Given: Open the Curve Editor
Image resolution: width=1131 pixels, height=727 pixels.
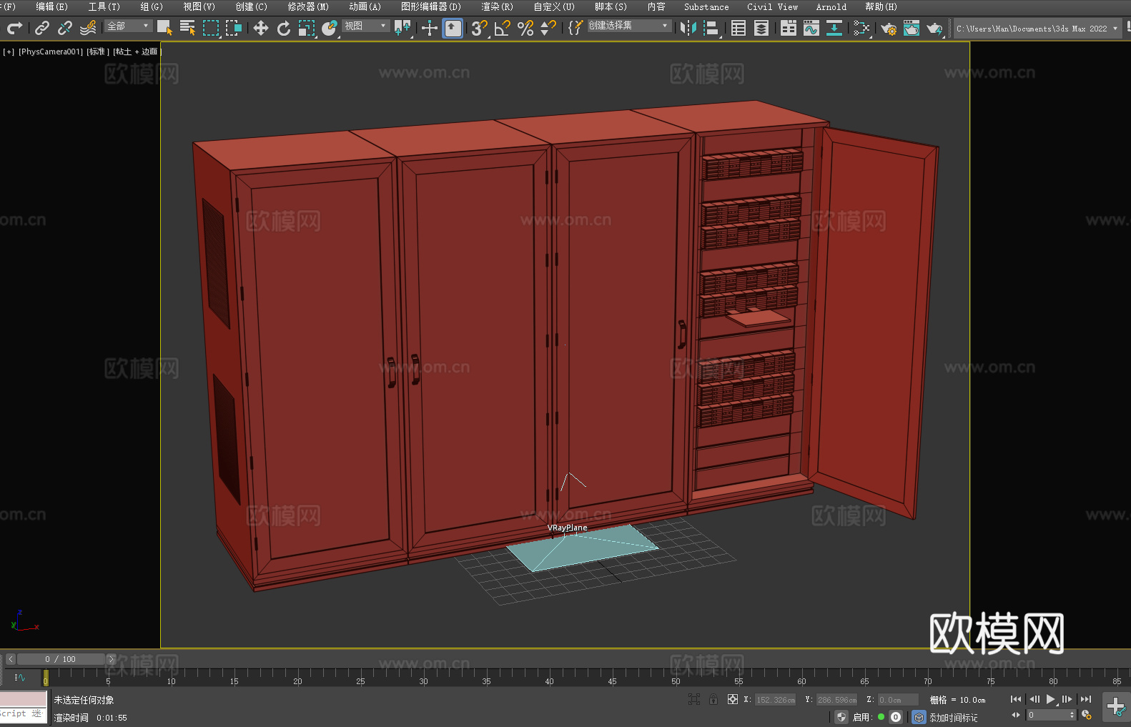Looking at the screenshot, I should tap(811, 28).
